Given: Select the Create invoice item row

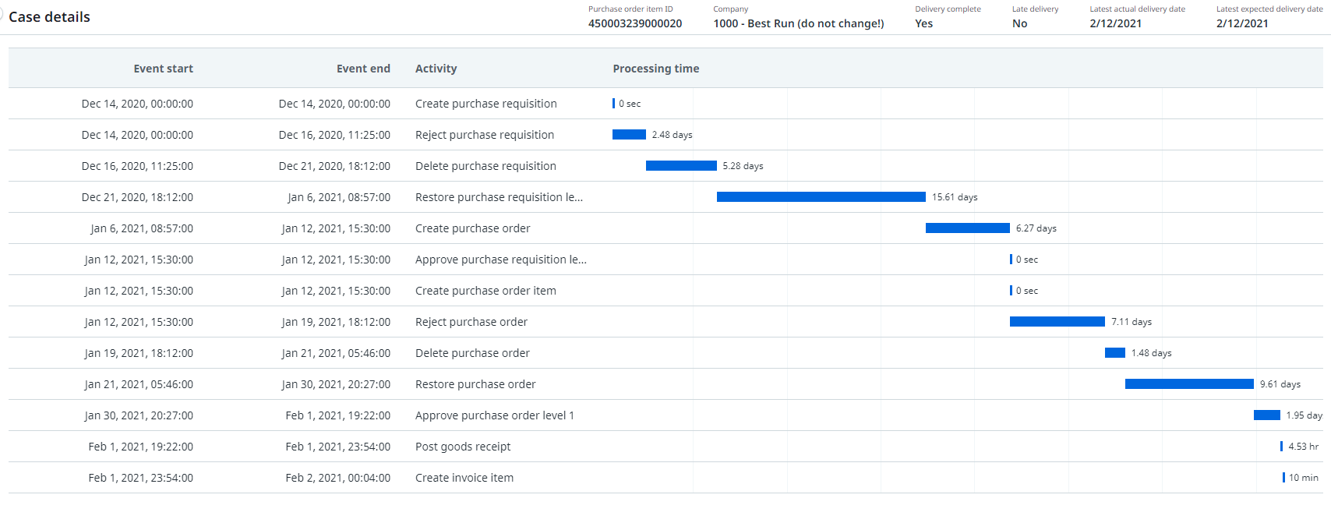Looking at the screenshot, I should pyautogui.click(x=464, y=477).
